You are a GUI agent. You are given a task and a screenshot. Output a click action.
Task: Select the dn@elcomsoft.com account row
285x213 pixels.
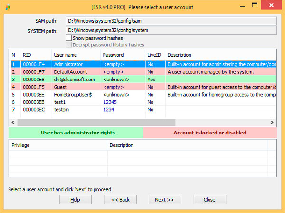click(x=74, y=80)
